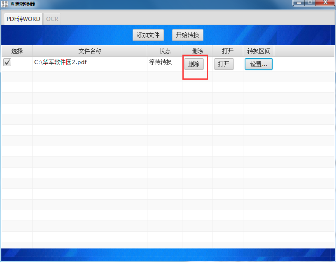This screenshot has height=262, width=336.
Task: Click the 打开 column header
Action: (228, 51)
